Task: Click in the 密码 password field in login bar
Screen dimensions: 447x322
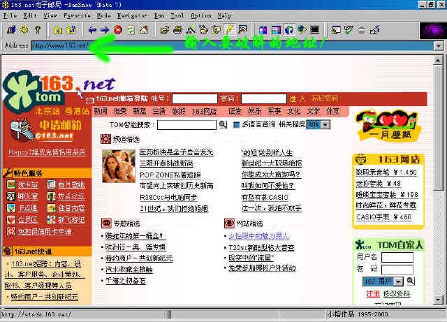Action: 264,98
